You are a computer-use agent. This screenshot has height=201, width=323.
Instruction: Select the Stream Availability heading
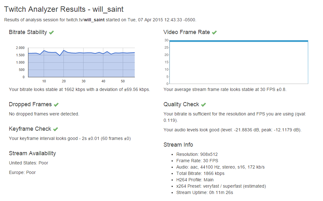click(x=32, y=153)
